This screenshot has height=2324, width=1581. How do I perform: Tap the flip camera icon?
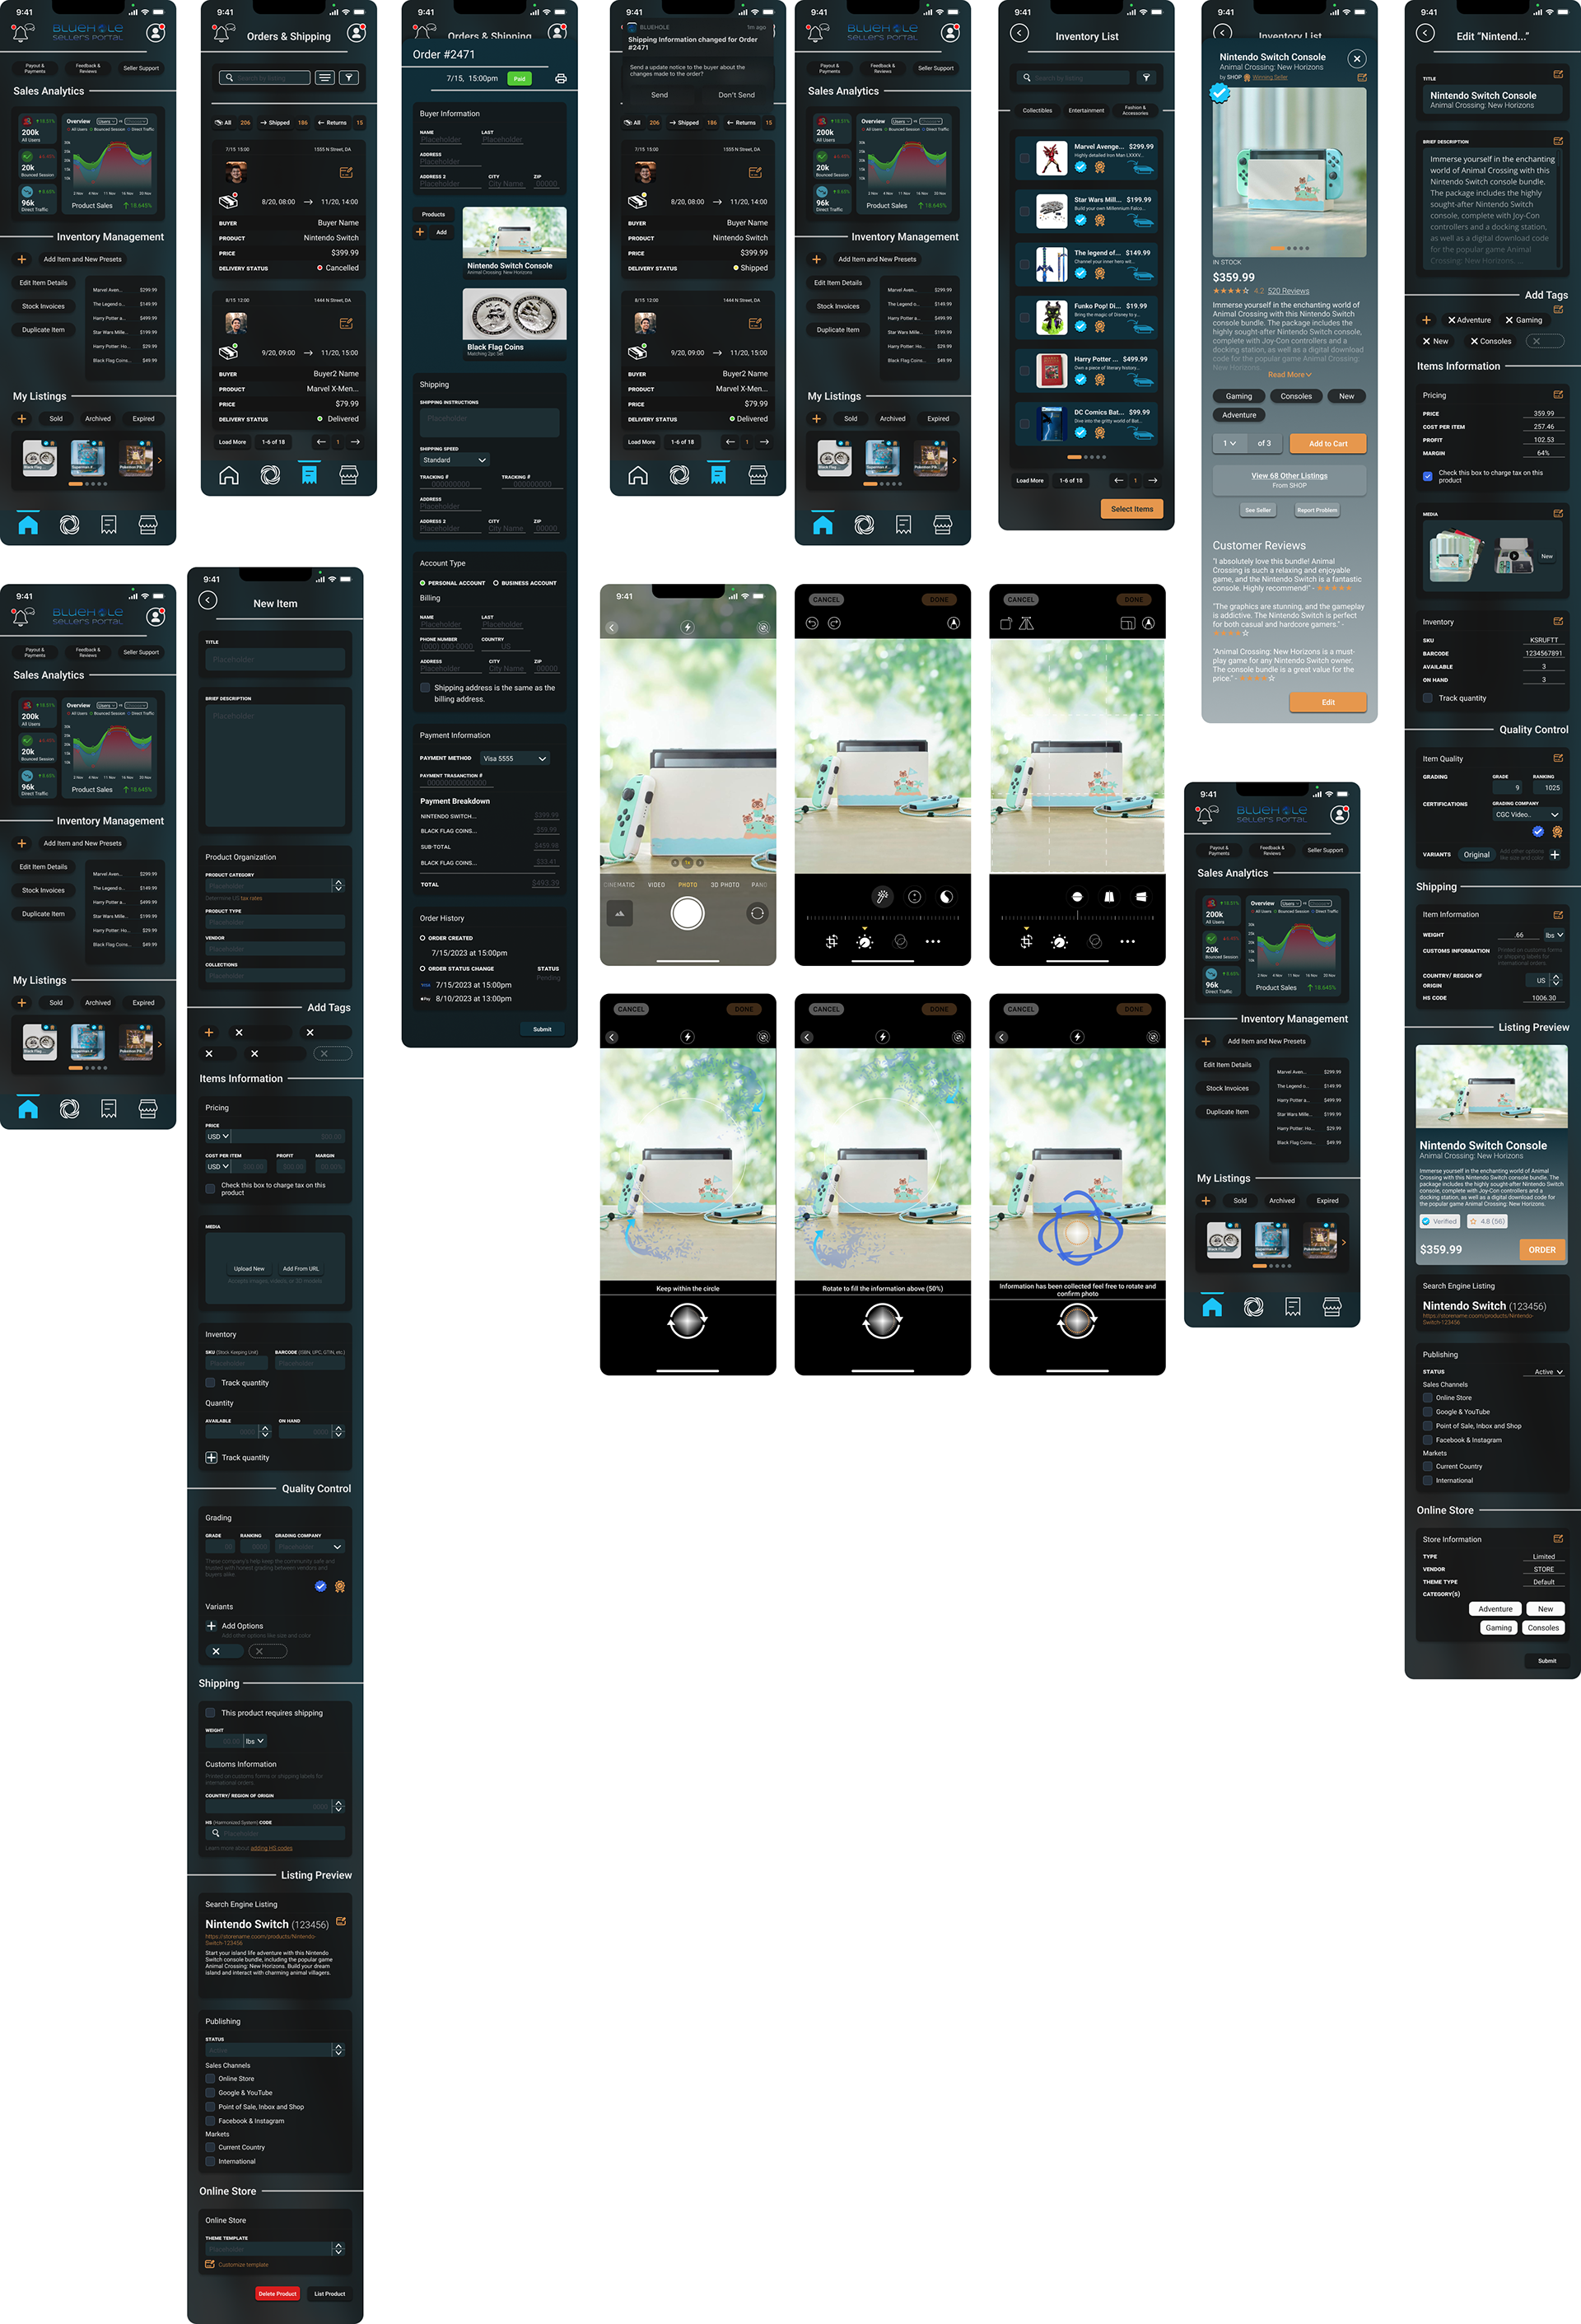pos(757,913)
